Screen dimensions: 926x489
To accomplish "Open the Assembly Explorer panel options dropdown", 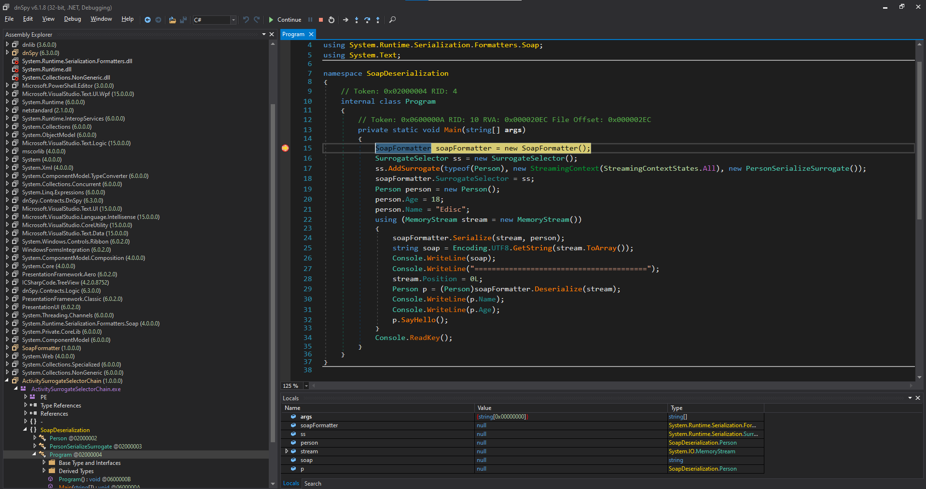I will 264,34.
